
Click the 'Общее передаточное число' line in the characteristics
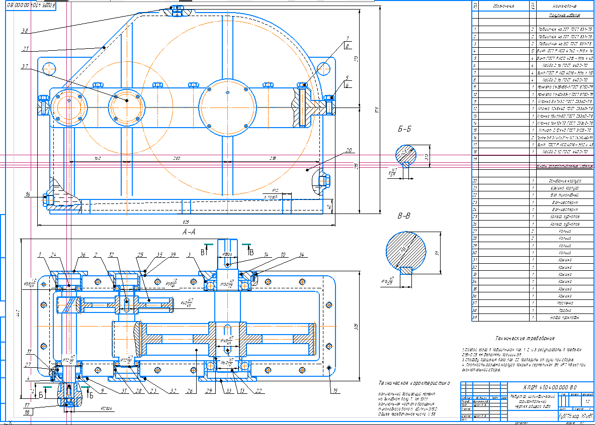(407, 414)
